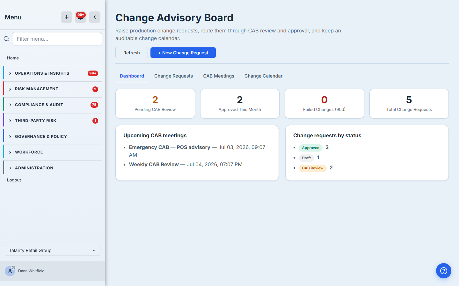The image size is (459, 286).
Task: Click the Approved status pill
Action: coord(311,148)
